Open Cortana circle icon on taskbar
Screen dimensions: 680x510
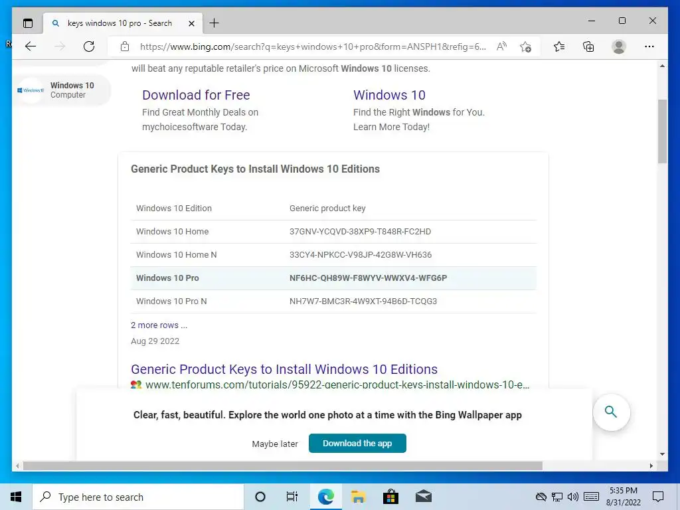point(260,497)
